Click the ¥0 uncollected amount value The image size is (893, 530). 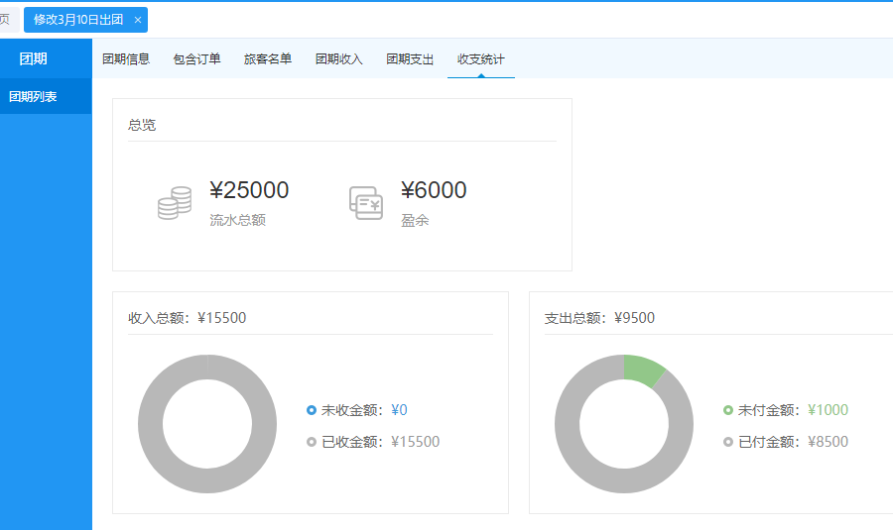coord(399,410)
